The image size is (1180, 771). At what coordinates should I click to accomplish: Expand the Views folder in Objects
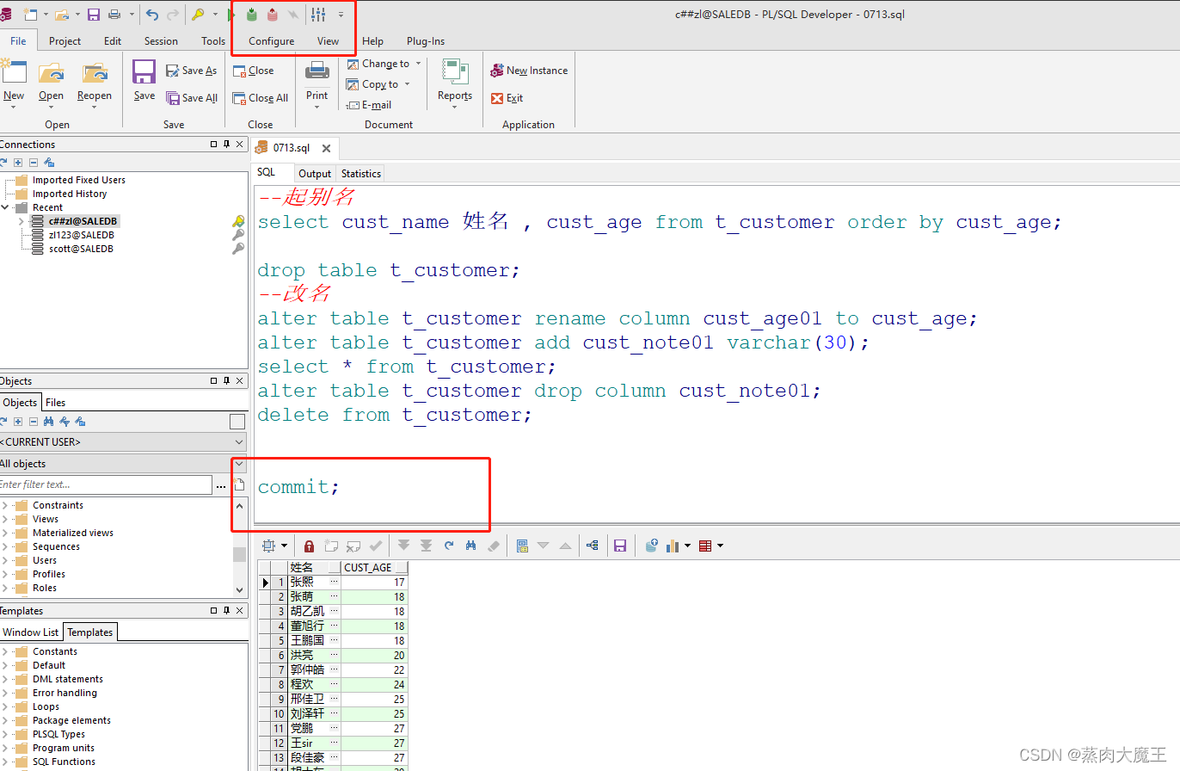(7, 519)
